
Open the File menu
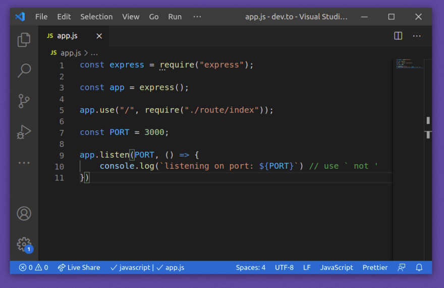(41, 17)
